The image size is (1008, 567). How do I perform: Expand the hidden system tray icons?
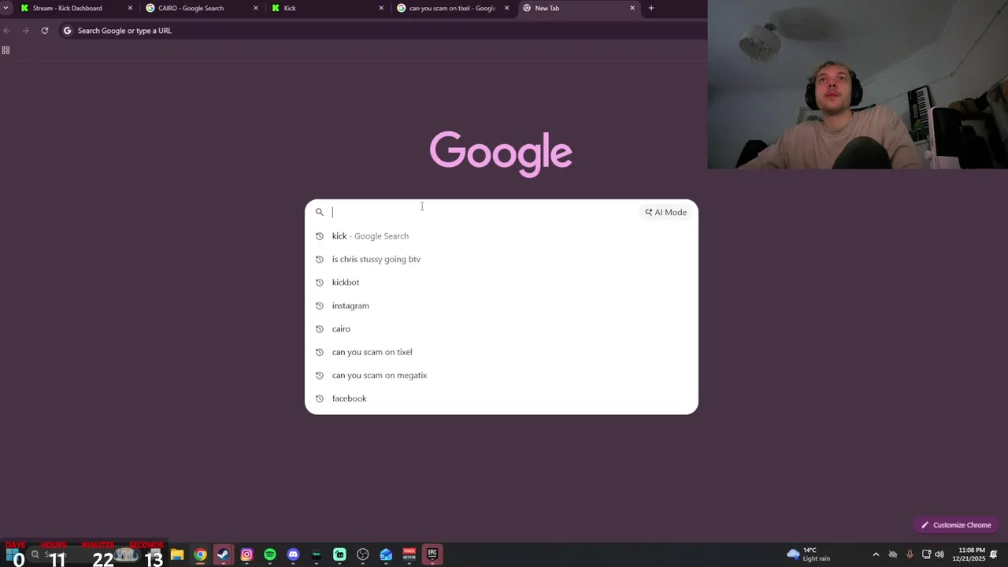(876, 554)
